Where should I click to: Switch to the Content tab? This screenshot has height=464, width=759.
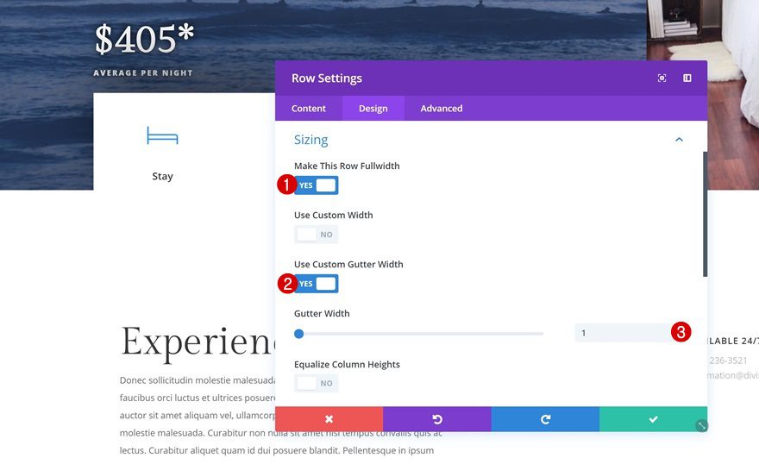(x=309, y=109)
